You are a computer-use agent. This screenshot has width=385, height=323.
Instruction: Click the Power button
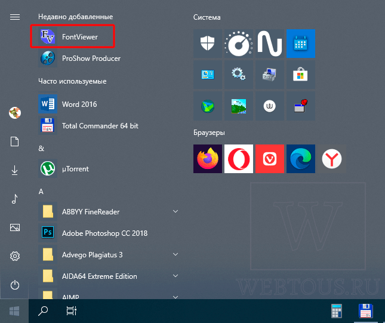pos(15,285)
